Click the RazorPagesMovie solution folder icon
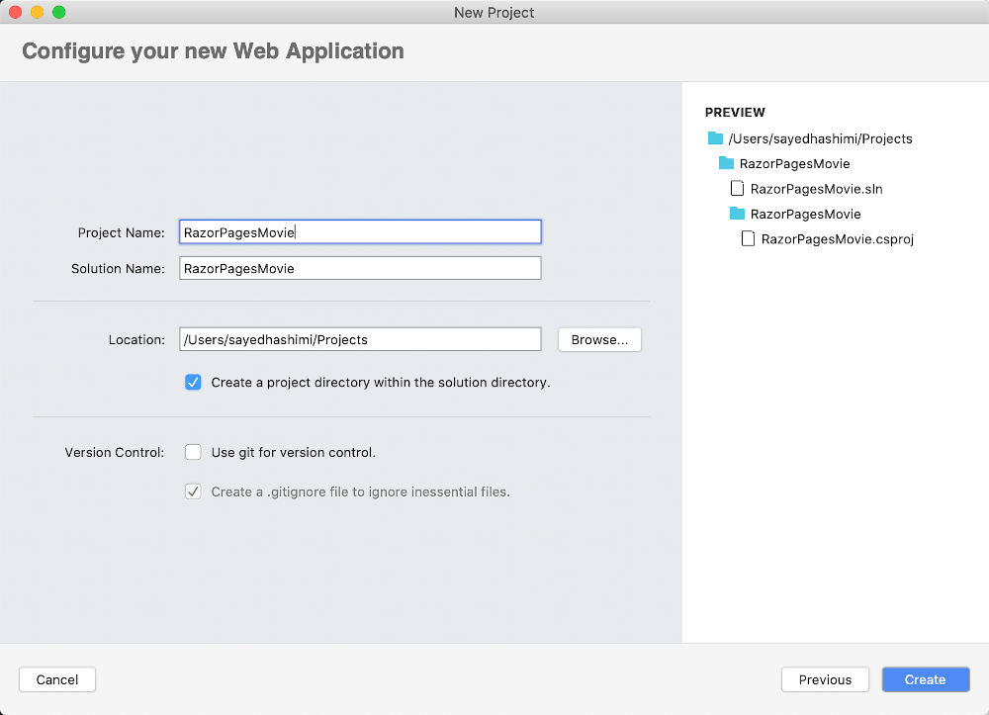989x715 pixels. click(727, 163)
